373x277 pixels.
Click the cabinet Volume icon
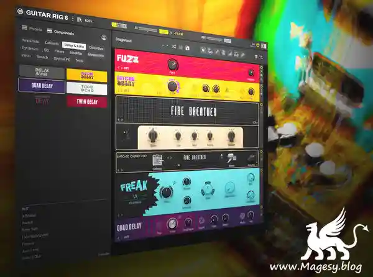click(x=251, y=159)
